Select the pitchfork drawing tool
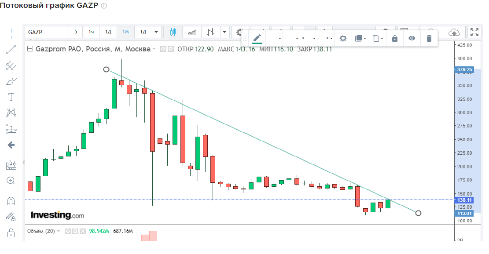489x254 pixels. coord(11,65)
